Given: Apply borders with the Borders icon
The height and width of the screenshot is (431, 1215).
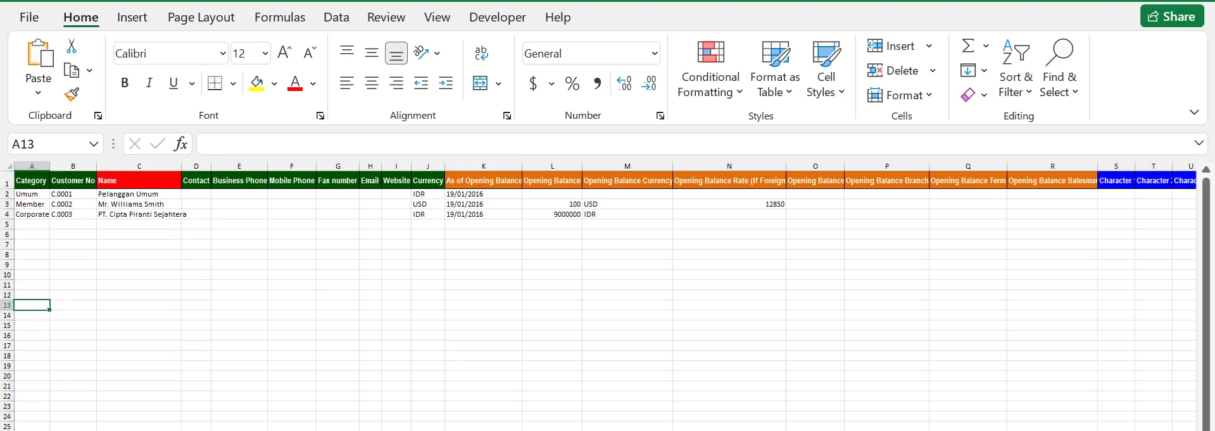Looking at the screenshot, I should point(215,83).
